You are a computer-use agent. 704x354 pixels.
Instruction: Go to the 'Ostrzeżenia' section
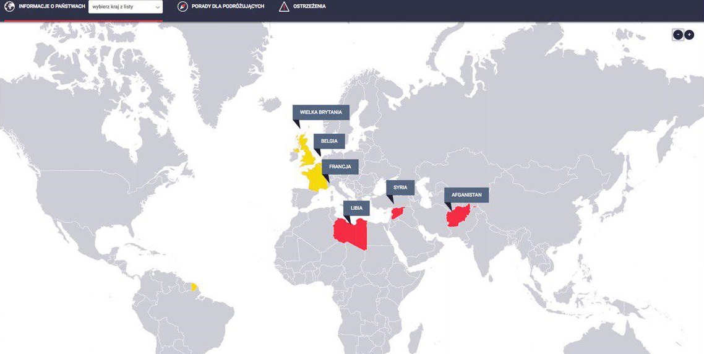coord(309,6)
